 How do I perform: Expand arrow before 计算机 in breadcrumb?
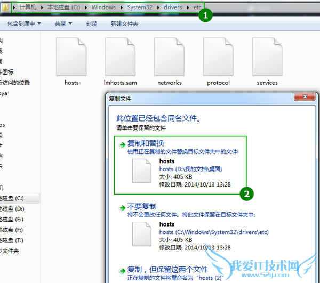pos(14,7)
